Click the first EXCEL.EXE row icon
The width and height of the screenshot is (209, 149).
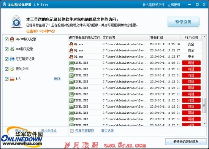71,63
